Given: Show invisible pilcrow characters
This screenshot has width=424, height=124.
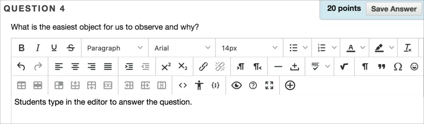Looking at the screenshot, I should (x=365, y=67).
